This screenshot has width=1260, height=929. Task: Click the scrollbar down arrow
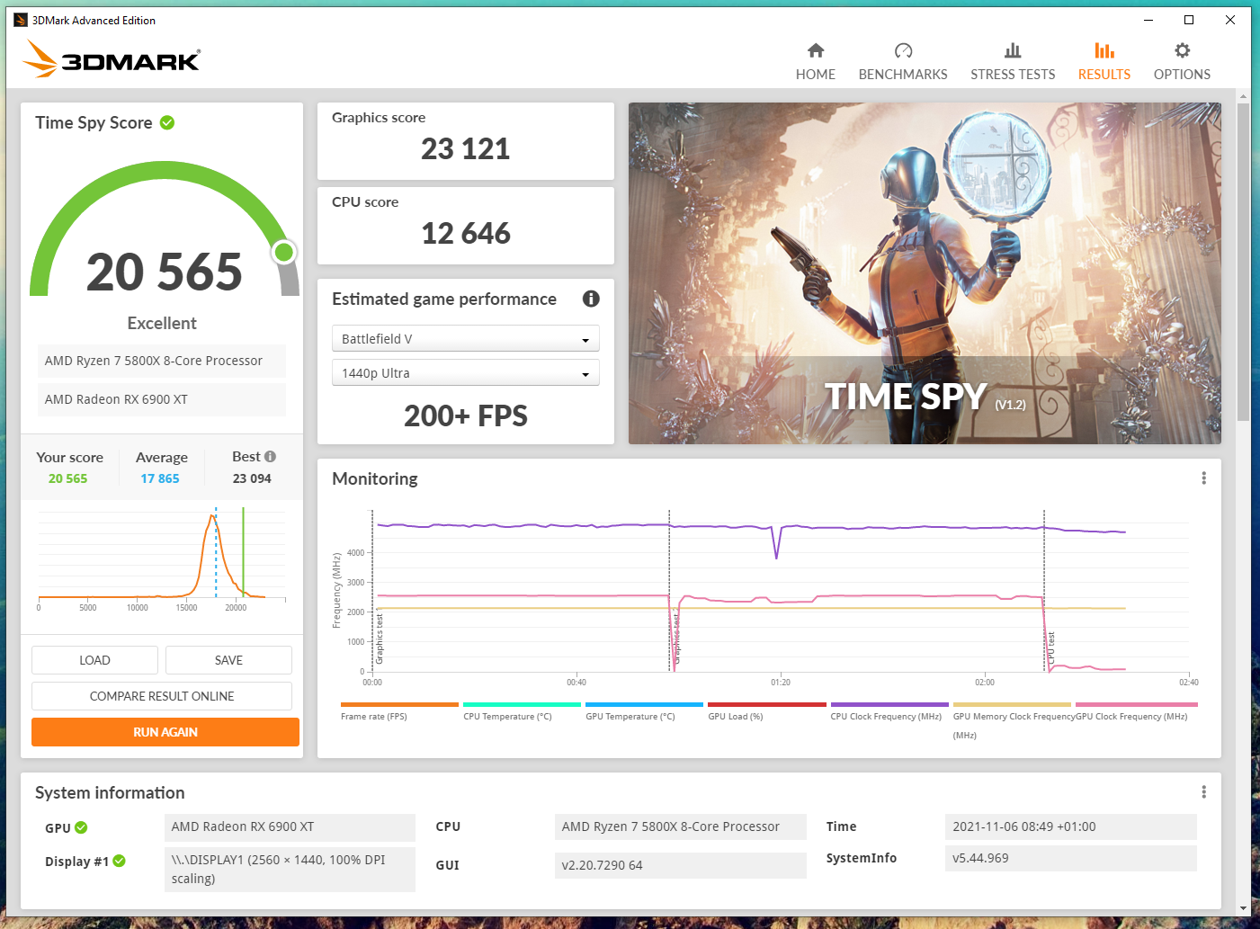1243,908
